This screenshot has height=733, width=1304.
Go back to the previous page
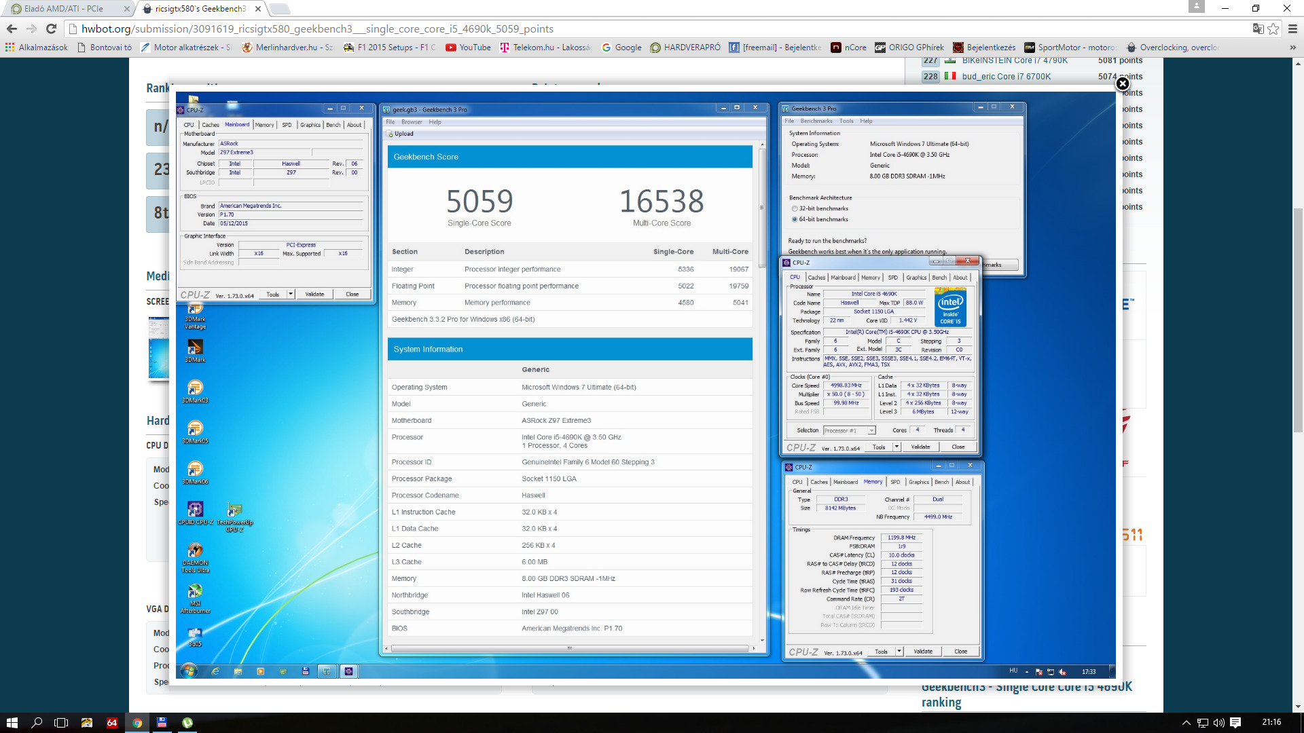point(12,29)
